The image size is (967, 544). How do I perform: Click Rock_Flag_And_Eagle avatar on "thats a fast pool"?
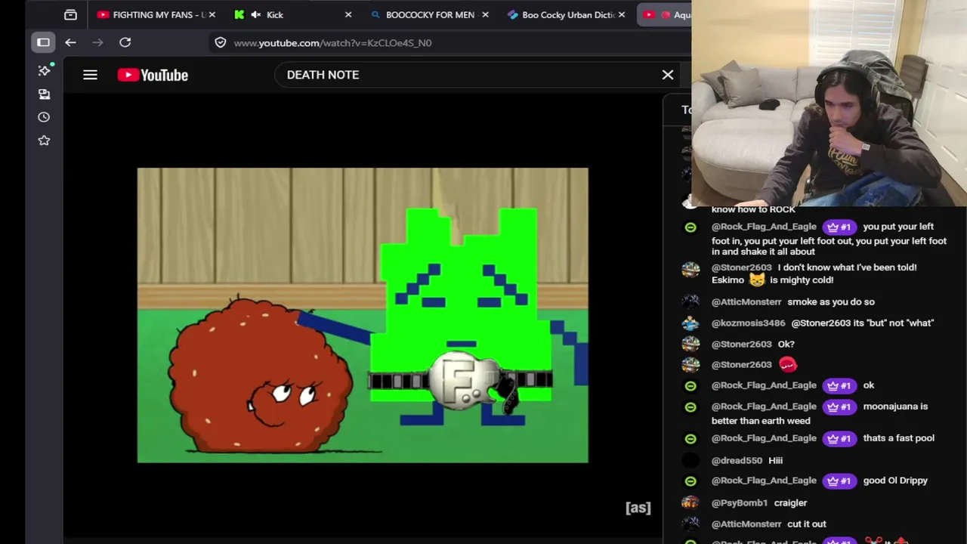pyautogui.click(x=690, y=438)
